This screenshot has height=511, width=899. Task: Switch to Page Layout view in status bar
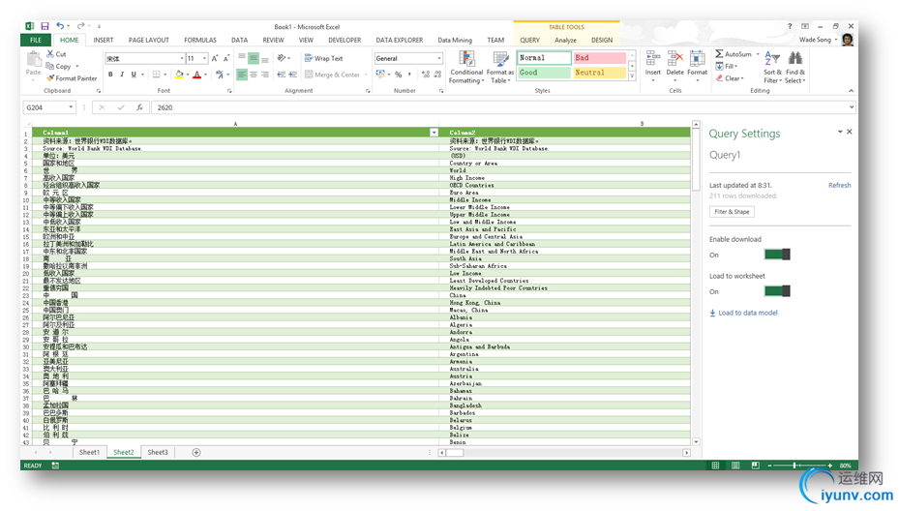(735, 466)
